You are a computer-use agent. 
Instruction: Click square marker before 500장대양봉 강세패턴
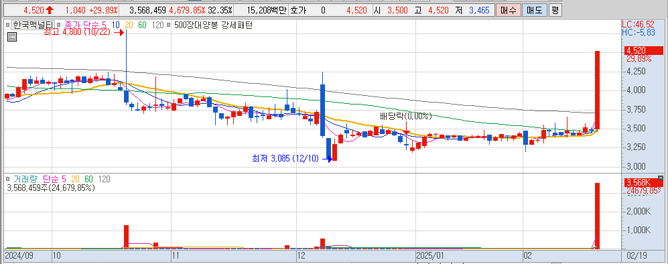click(x=170, y=25)
